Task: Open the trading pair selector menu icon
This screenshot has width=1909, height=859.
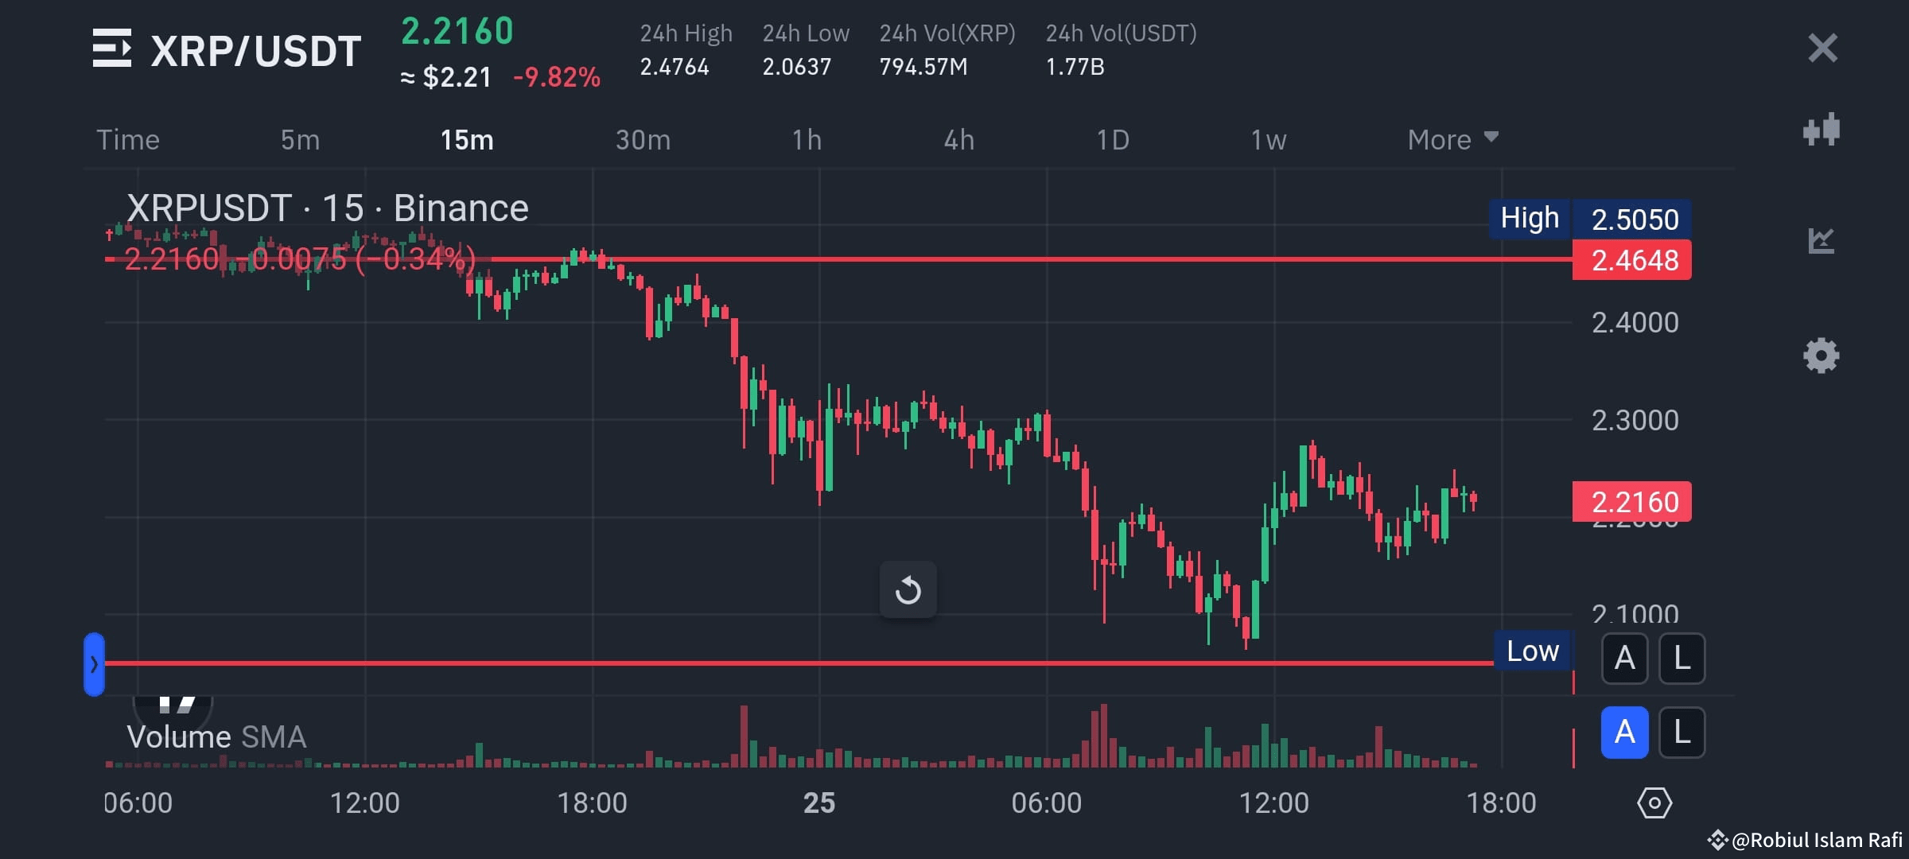Action: [x=114, y=49]
